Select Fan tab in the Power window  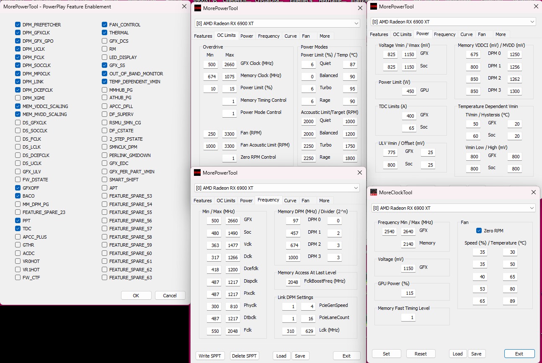coord(482,34)
